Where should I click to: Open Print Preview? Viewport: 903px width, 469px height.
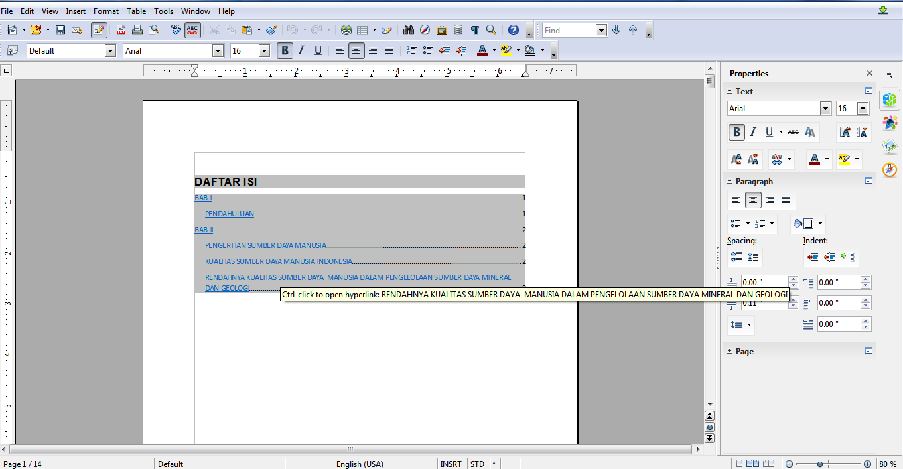tap(155, 30)
